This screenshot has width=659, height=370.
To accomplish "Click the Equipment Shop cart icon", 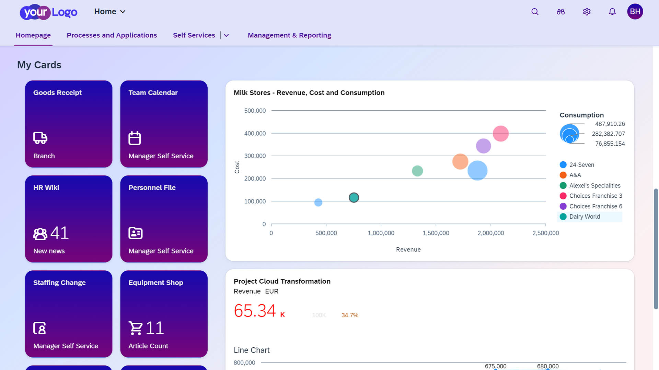I will point(136,328).
